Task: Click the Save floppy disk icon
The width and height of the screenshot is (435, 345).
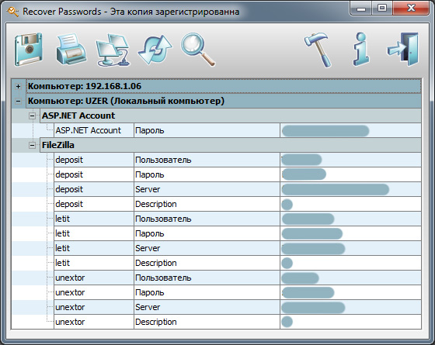Action: [28, 50]
